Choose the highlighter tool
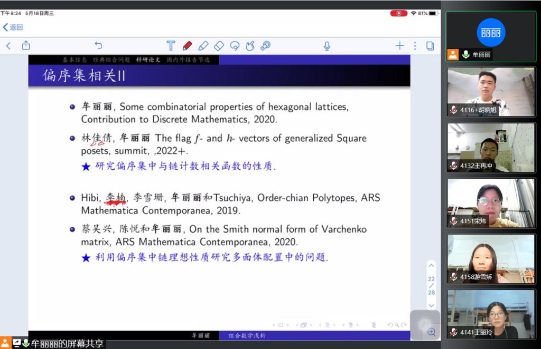Screen dimensions: 541x349 click(x=203, y=46)
